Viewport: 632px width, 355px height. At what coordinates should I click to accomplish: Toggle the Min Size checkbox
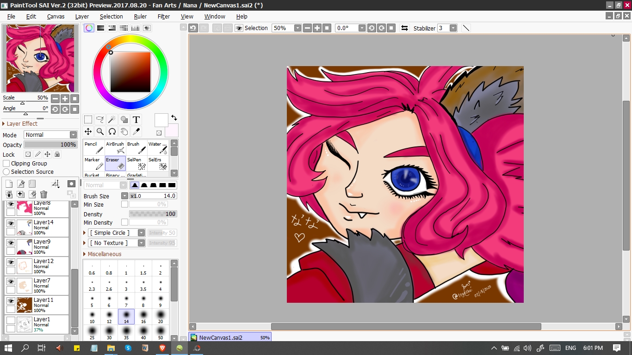(124, 204)
